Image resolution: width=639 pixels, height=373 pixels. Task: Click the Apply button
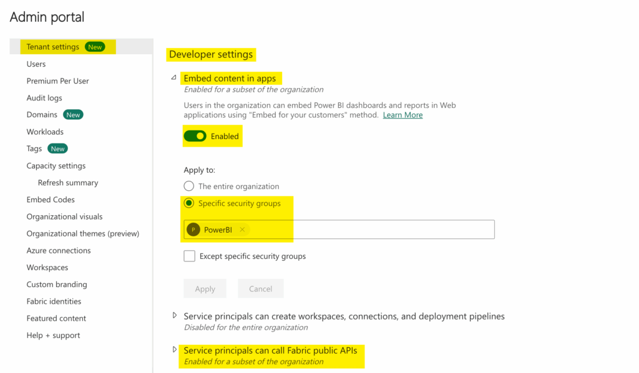[x=205, y=289]
